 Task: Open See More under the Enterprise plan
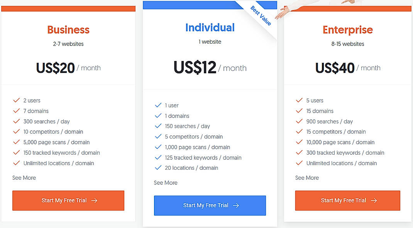307,177
